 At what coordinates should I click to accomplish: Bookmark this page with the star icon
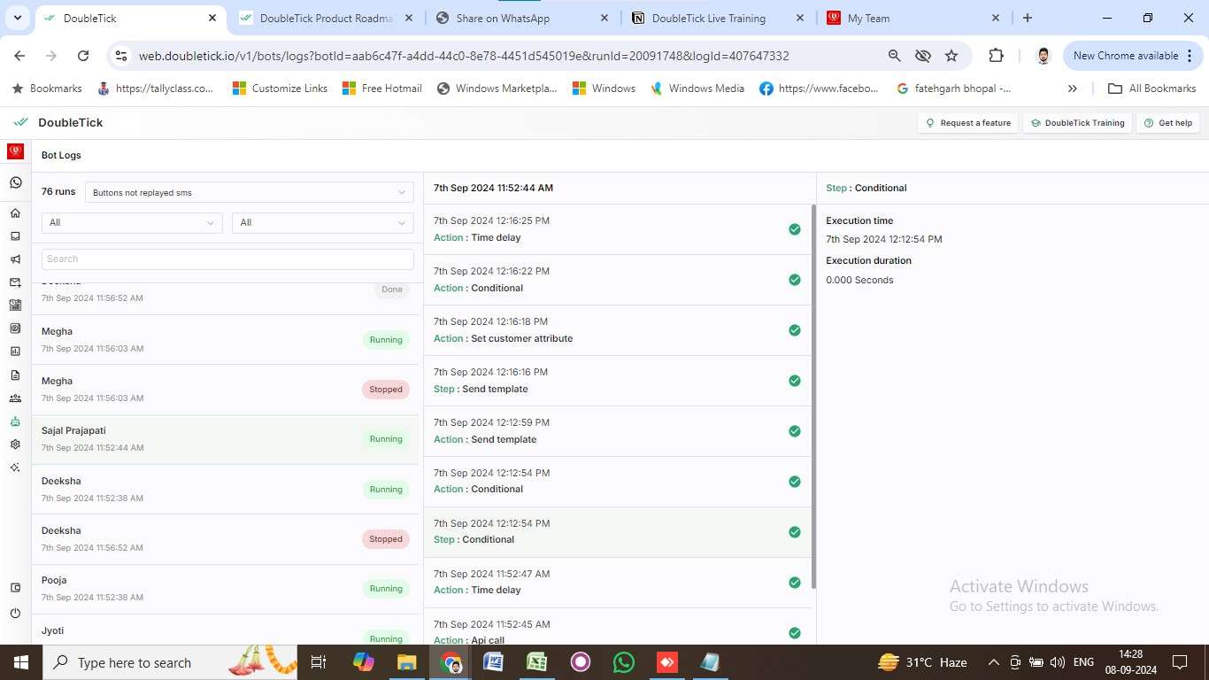tap(951, 56)
